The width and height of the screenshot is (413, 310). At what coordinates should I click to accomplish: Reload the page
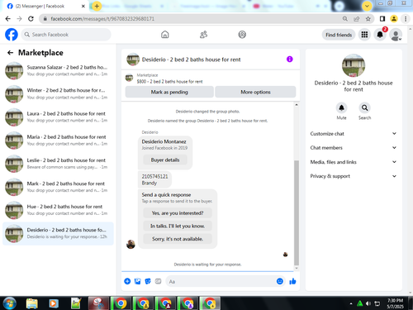31,19
